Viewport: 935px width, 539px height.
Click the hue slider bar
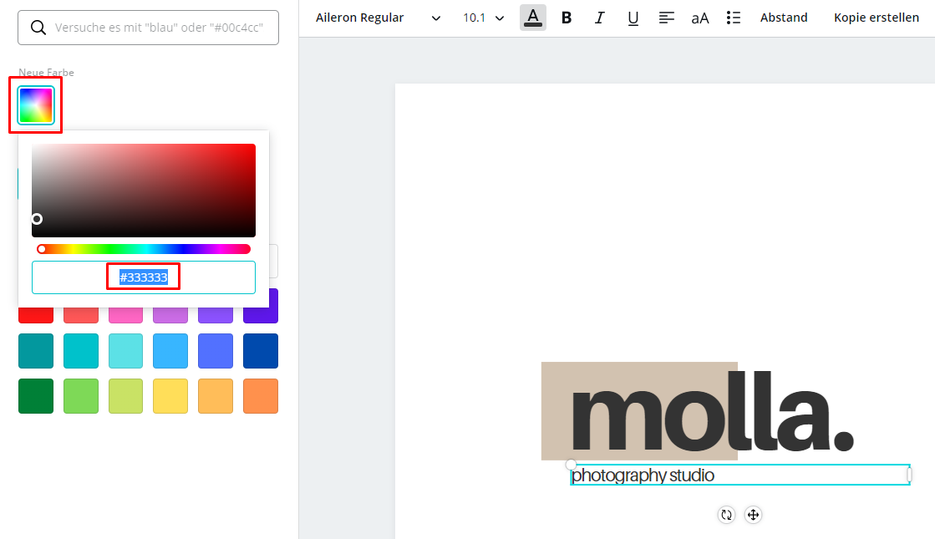point(144,249)
